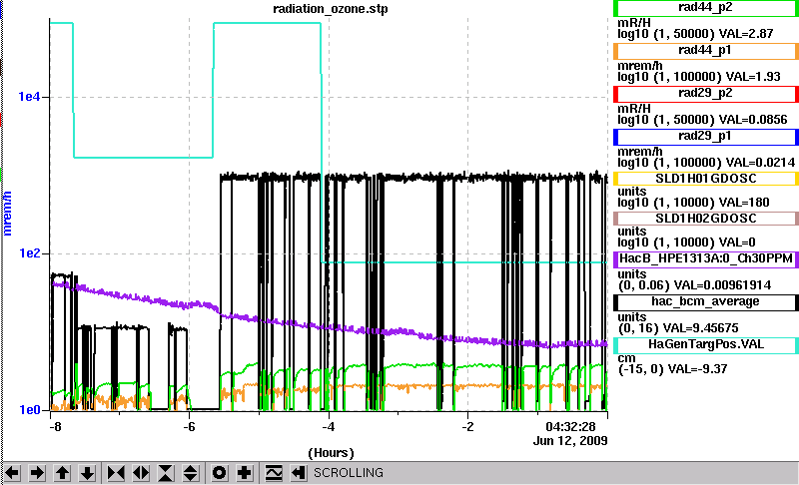The height and width of the screenshot is (485, 799).
Task: Select the rad29_p1 blue legend curve
Action: [706, 137]
